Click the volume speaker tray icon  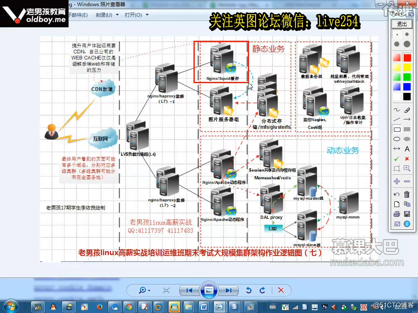334,307
